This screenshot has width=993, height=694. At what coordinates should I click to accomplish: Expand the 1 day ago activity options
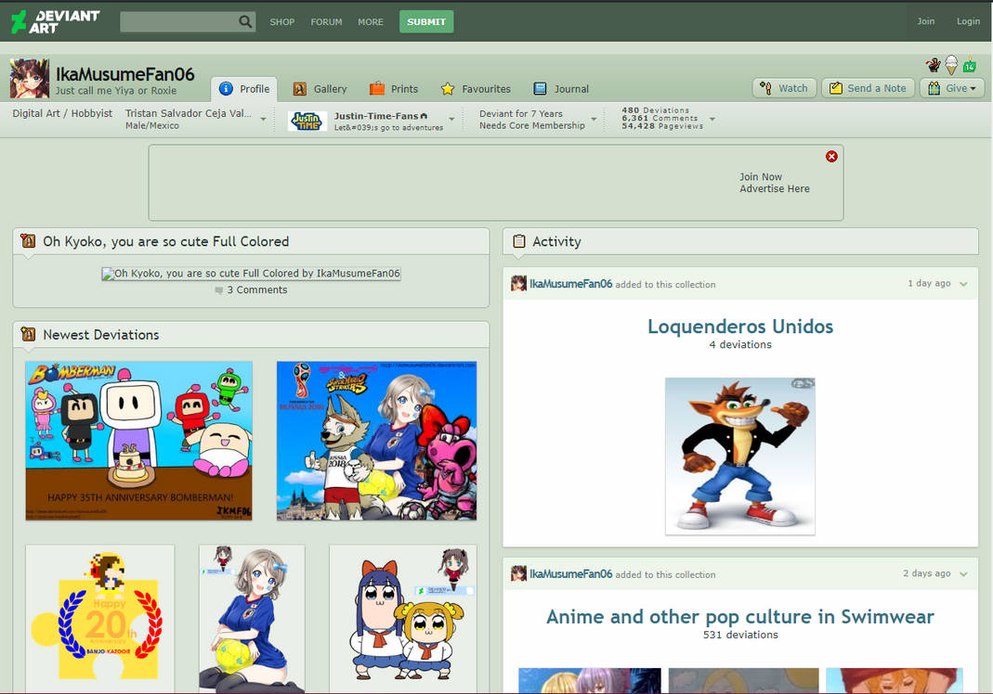click(x=964, y=284)
